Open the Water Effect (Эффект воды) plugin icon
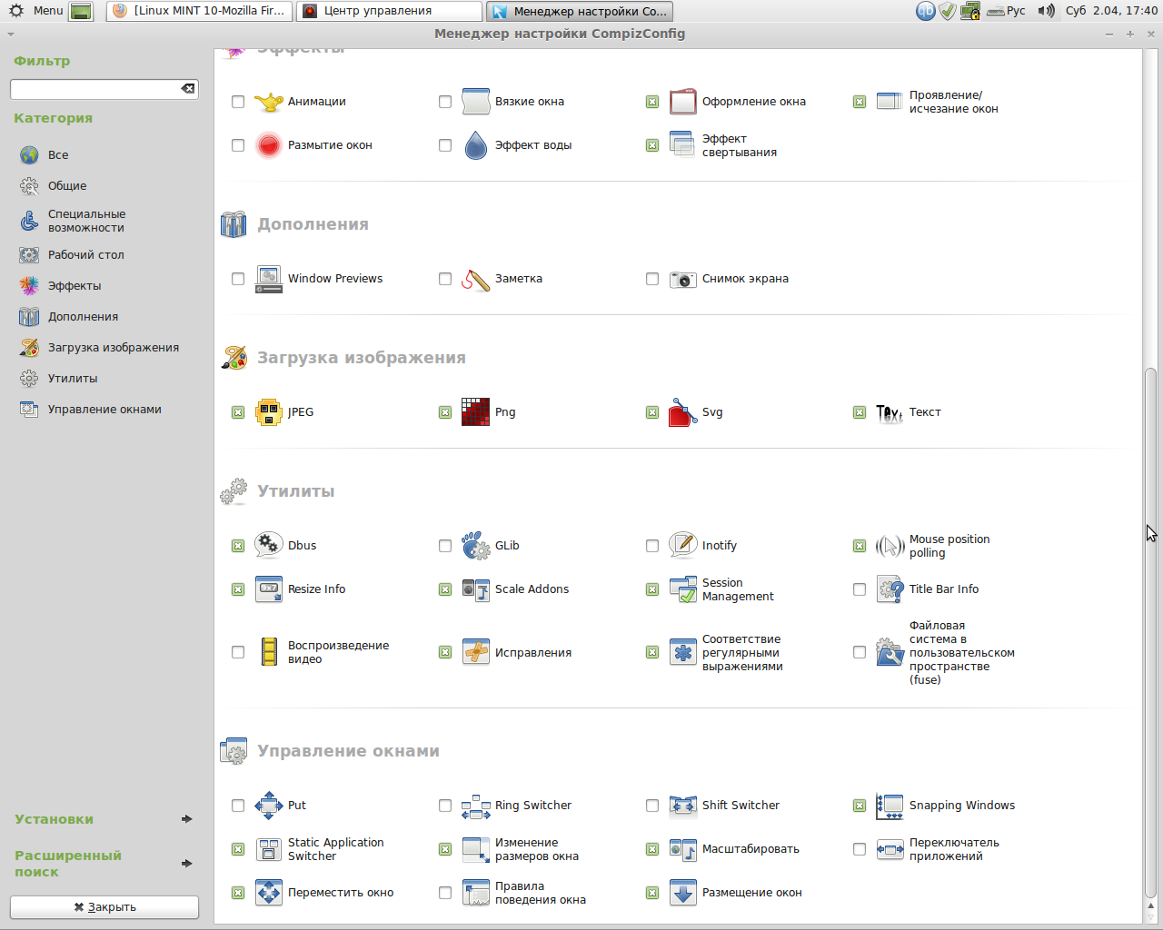Image resolution: width=1163 pixels, height=930 pixels. (x=476, y=145)
